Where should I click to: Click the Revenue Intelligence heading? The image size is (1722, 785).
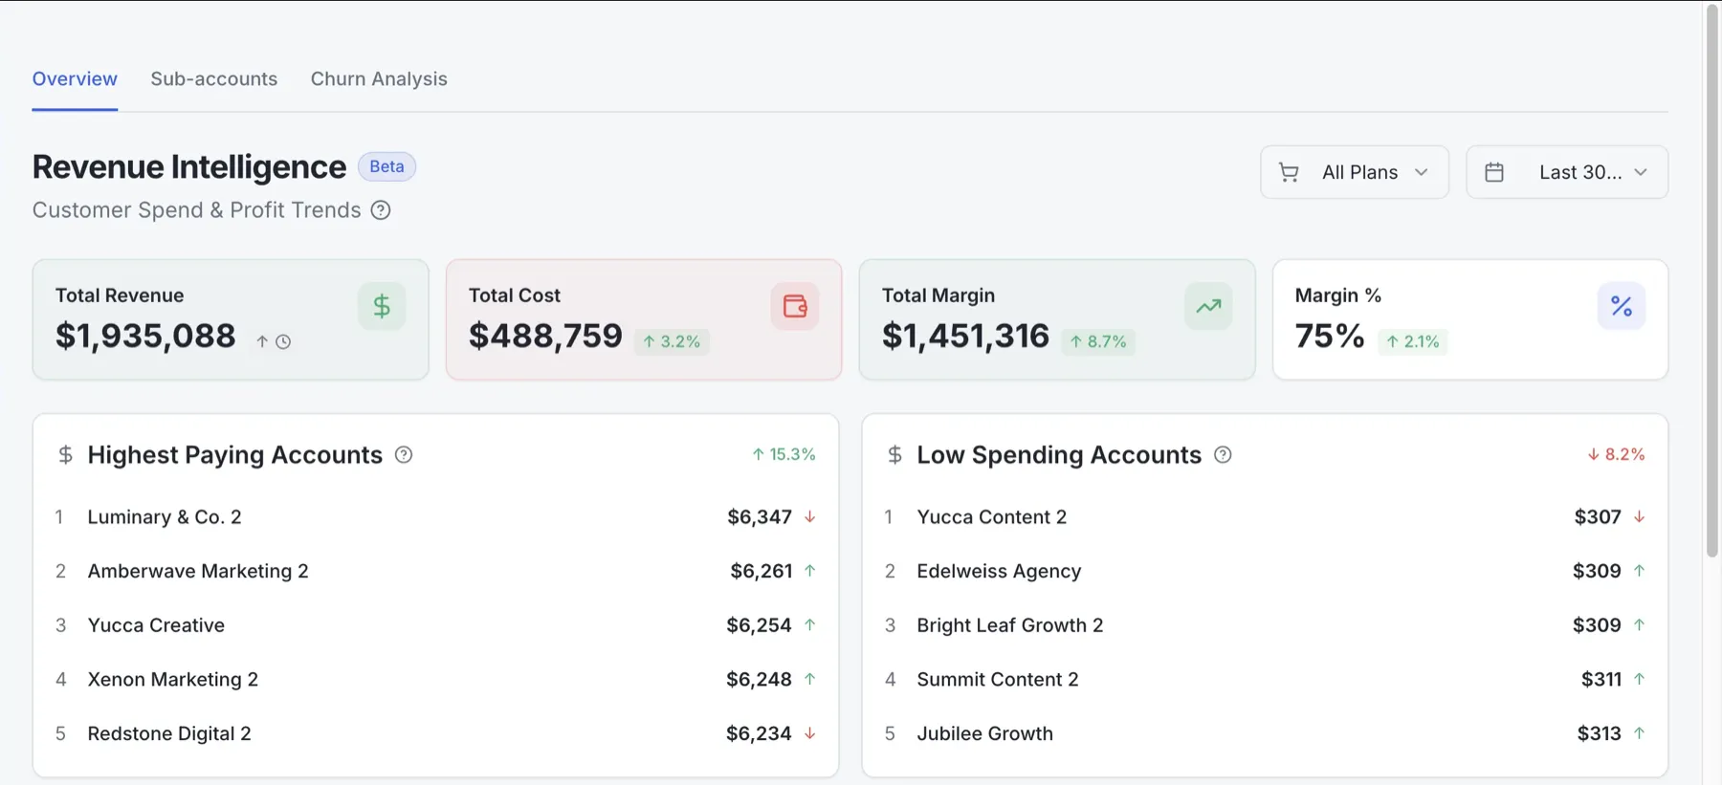point(189,167)
